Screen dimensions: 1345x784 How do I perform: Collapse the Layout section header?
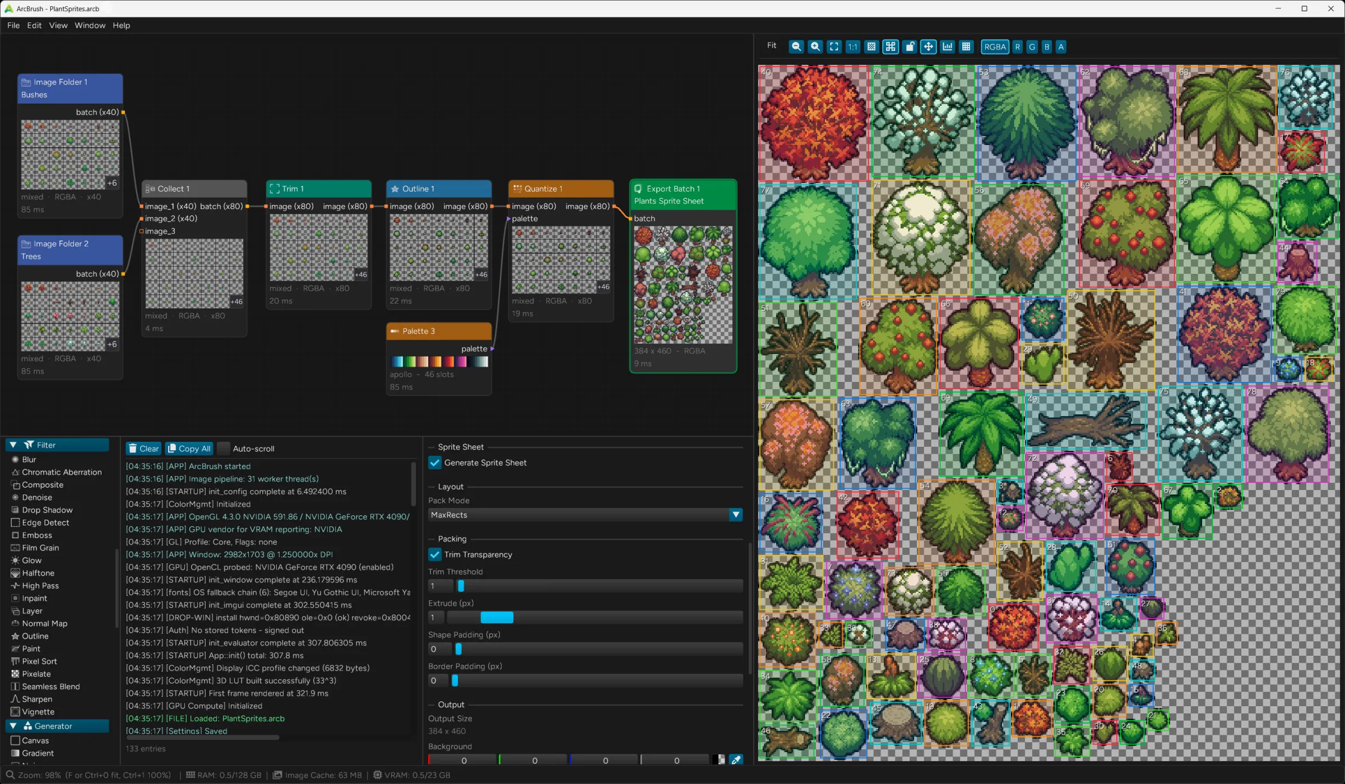451,487
